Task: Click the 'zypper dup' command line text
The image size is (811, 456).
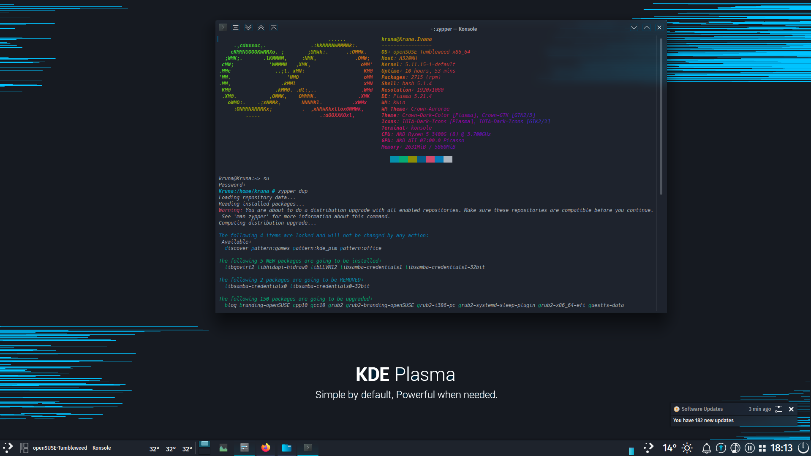Action: tap(293, 191)
